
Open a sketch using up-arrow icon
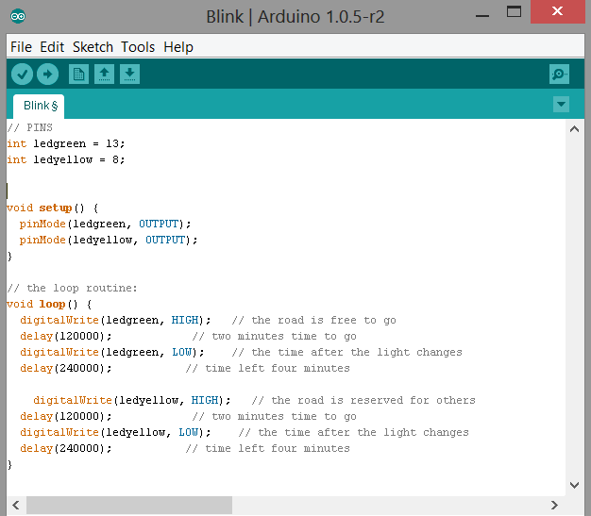tap(105, 74)
